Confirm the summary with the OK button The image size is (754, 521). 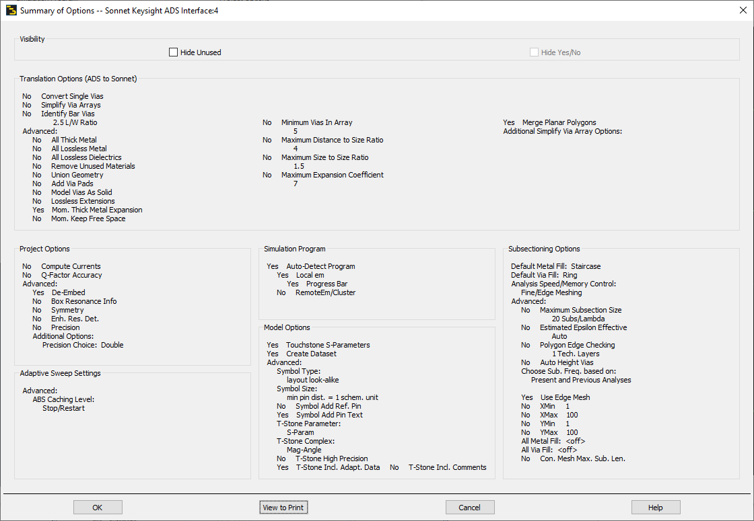click(98, 508)
